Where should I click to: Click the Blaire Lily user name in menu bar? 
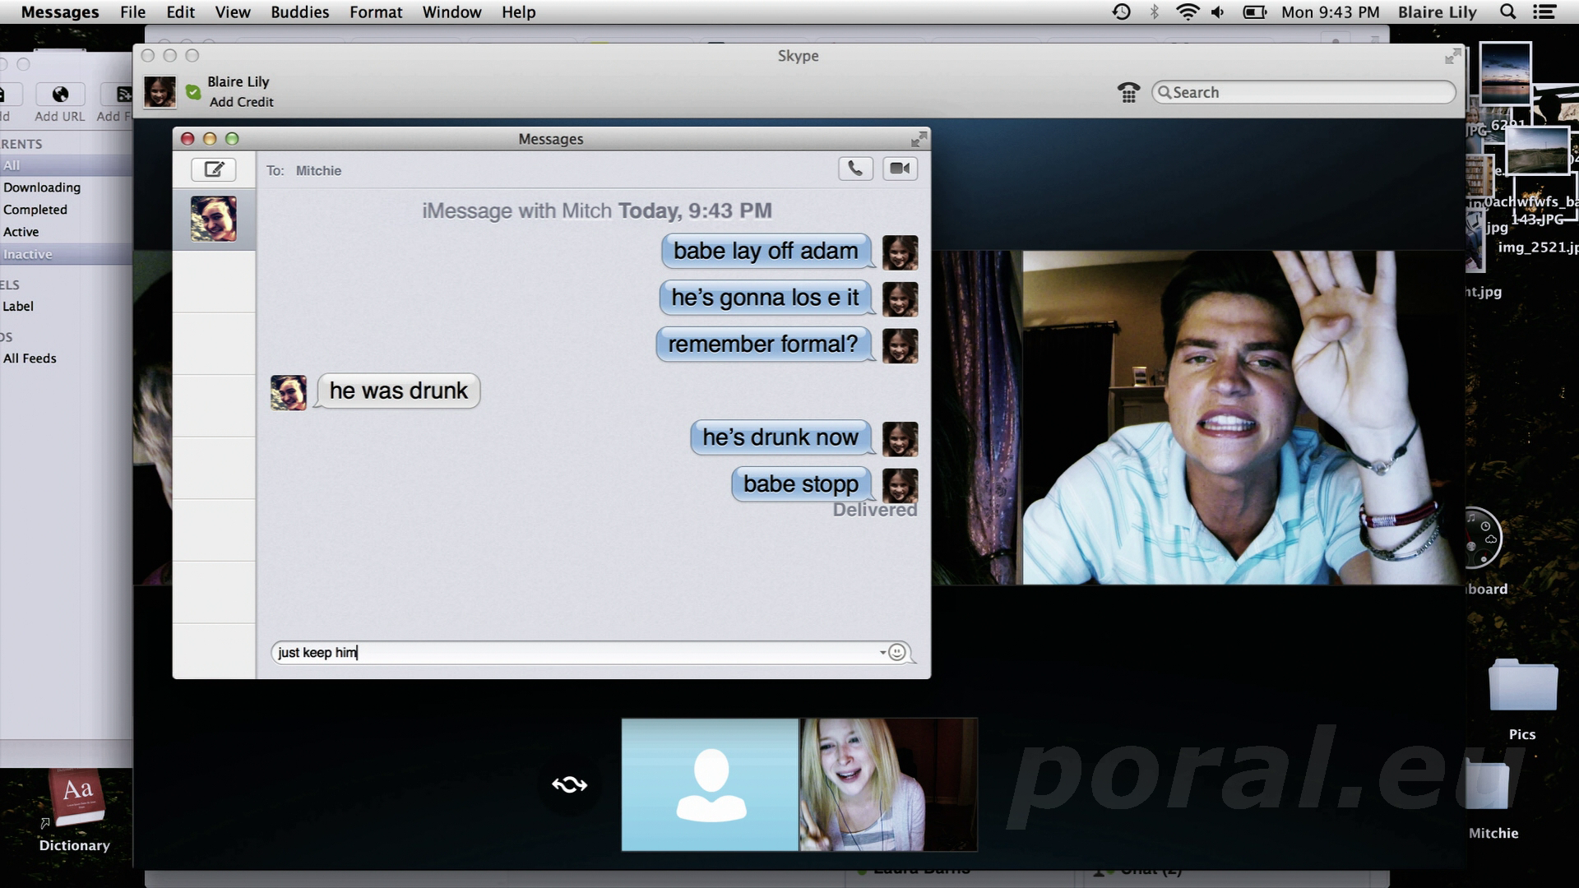coord(1438,12)
